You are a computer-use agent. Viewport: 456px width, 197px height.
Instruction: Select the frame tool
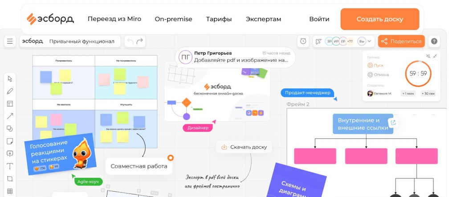tap(10, 179)
